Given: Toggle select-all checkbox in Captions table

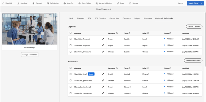Looking at the screenshot, I should tap(71, 33).
